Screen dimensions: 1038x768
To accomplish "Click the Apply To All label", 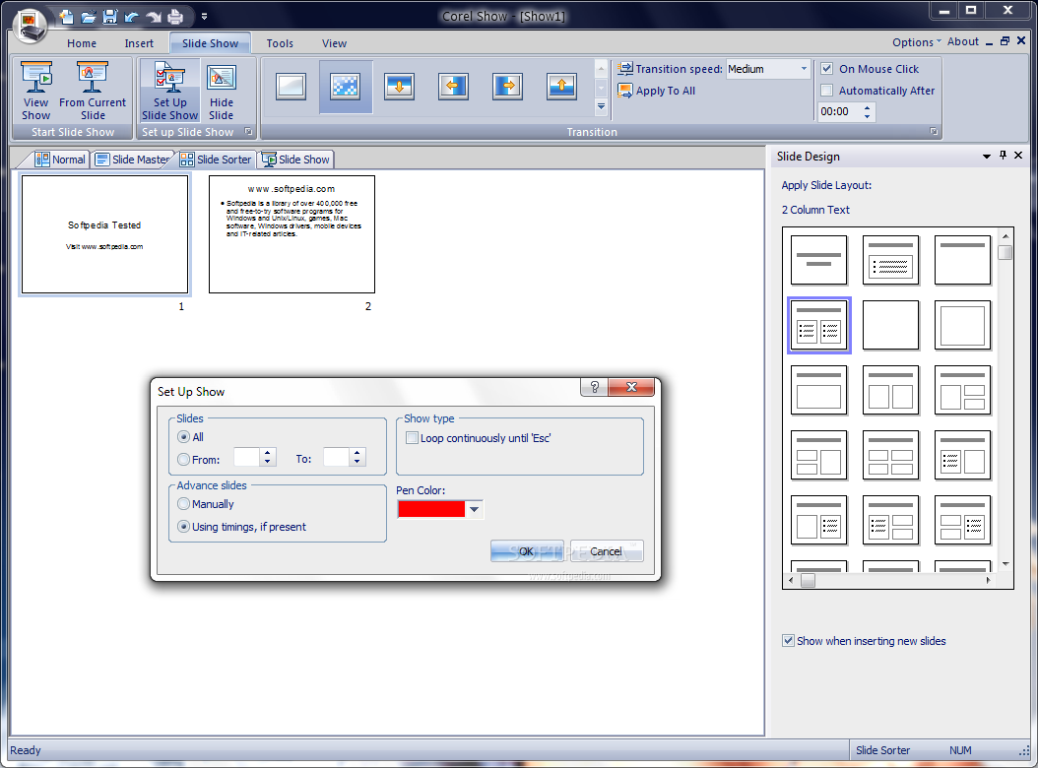I will [x=666, y=91].
